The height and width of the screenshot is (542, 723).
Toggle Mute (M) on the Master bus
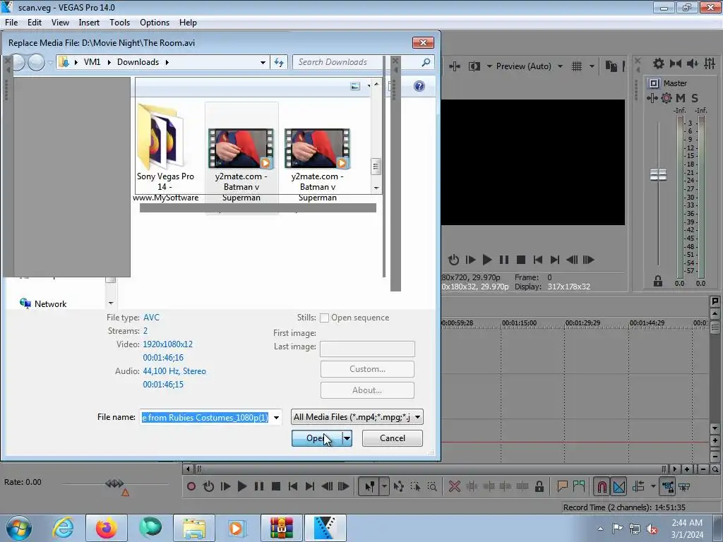coord(681,97)
